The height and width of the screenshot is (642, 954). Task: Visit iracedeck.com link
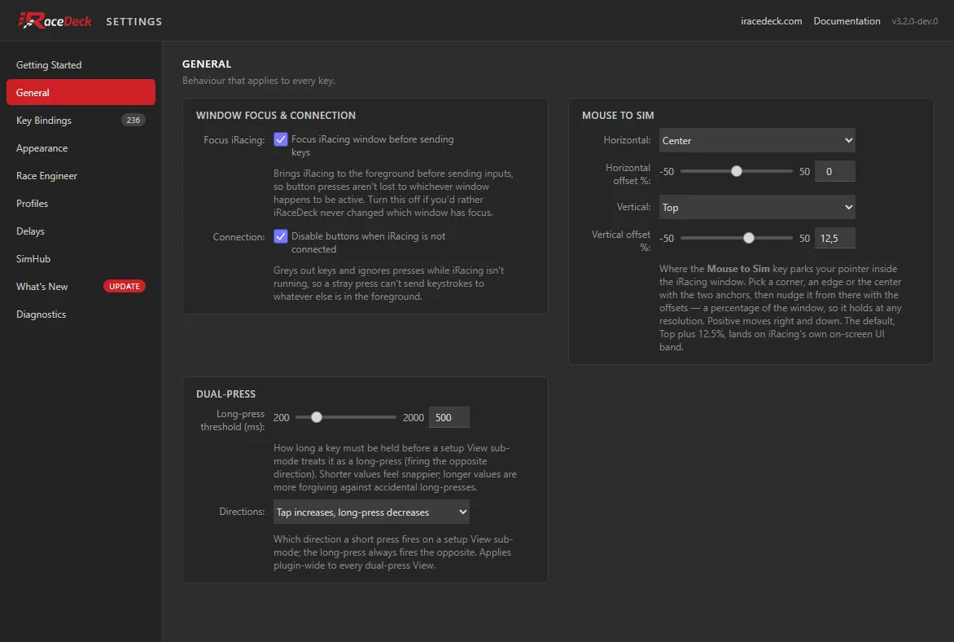coord(771,20)
